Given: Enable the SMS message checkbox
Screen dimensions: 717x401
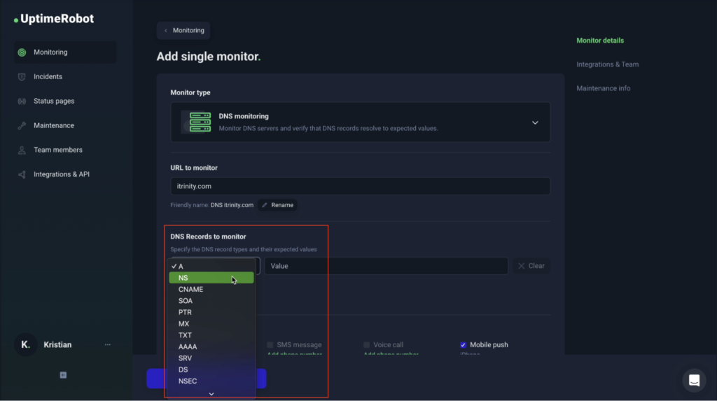Looking at the screenshot, I should tap(270, 345).
